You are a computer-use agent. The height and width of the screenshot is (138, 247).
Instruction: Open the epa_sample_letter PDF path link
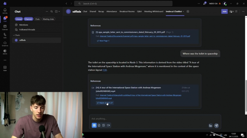point(145,36)
